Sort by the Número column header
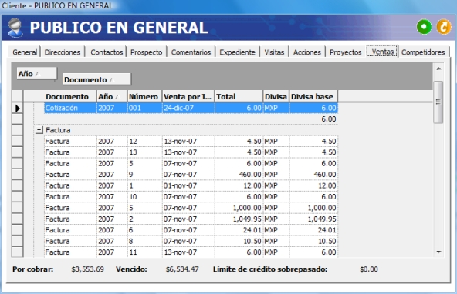This screenshot has height=294, width=457. [x=144, y=96]
